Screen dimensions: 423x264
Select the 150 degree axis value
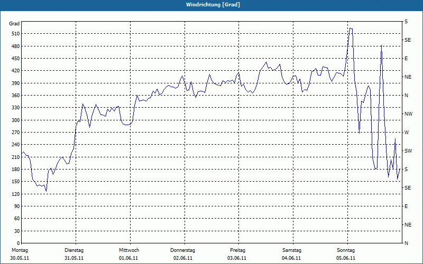[15, 182]
